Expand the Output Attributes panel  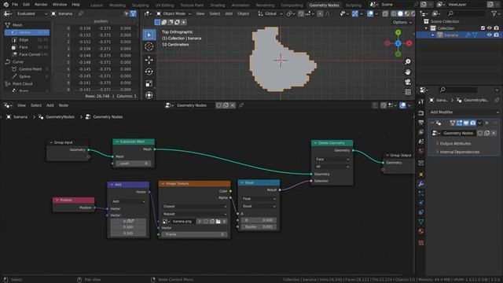coord(455,143)
